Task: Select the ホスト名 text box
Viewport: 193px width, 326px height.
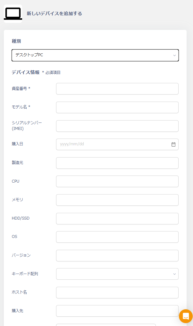Action: [x=117, y=293]
